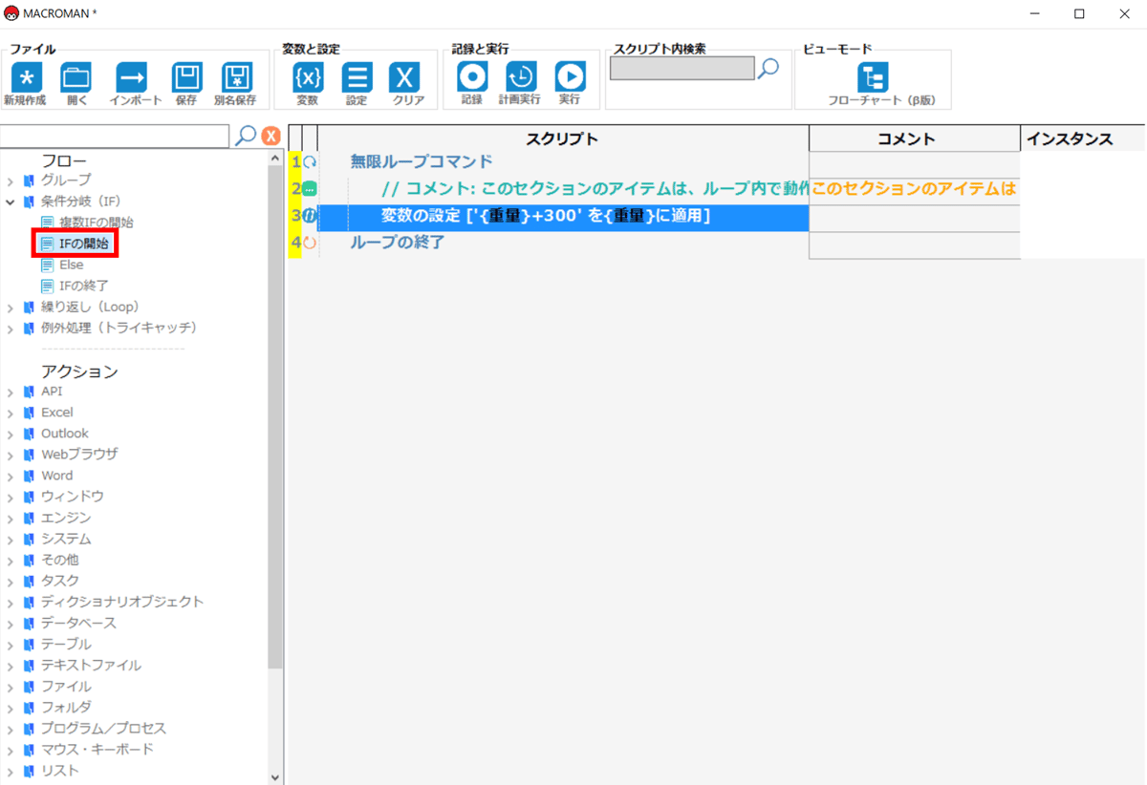Open 計画実行 scheduled run icon

[521, 76]
